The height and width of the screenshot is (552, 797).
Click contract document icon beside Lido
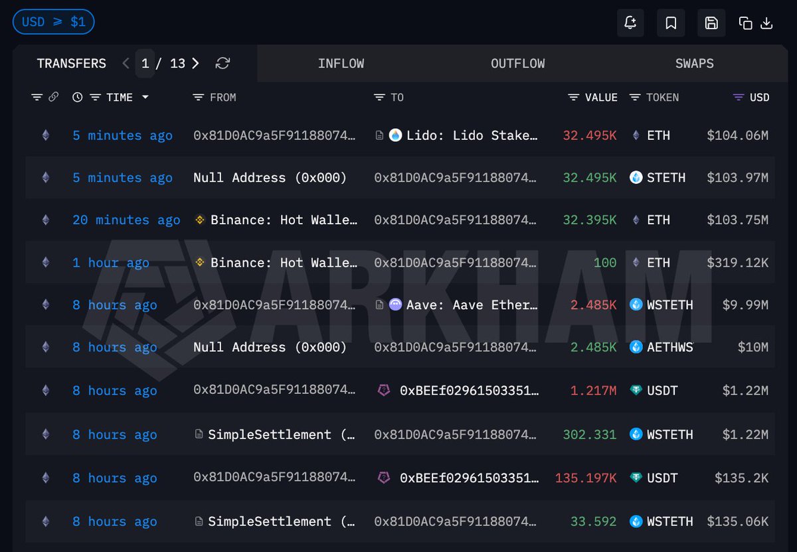[379, 135]
